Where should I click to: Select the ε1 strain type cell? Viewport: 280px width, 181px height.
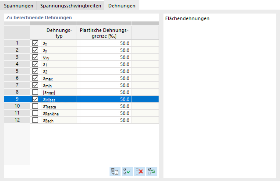pos(59,64)
